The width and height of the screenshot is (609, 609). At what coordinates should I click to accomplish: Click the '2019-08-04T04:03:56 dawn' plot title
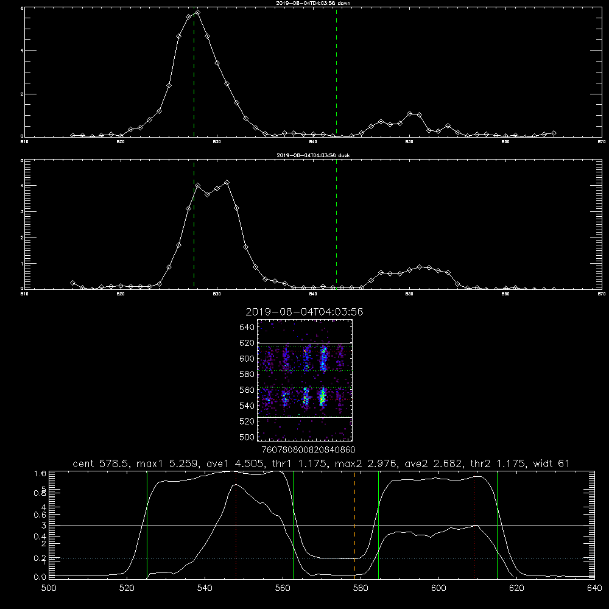coord(313,3)
